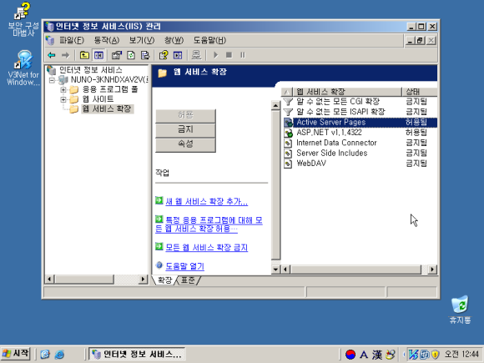
Task: Open the 보기(V) menu
Action: pos(142,40)
